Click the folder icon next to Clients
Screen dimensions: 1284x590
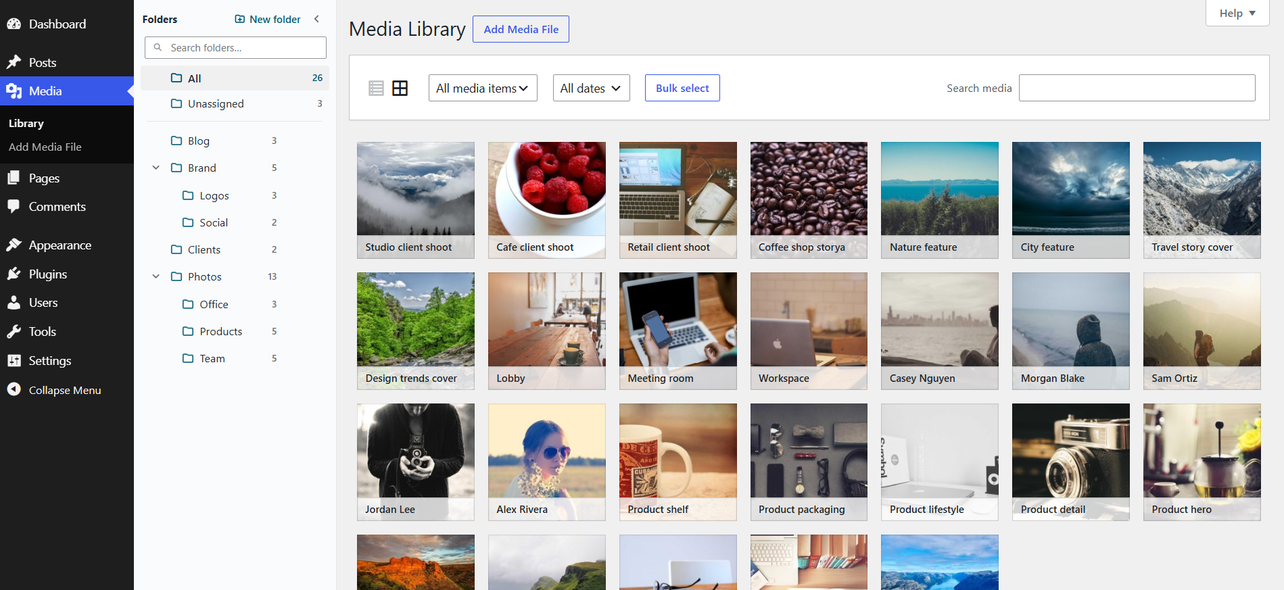pyautogui.click(x=176, y=249)
